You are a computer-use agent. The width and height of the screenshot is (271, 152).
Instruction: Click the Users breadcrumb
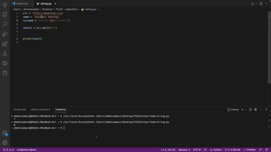point(17,9)
